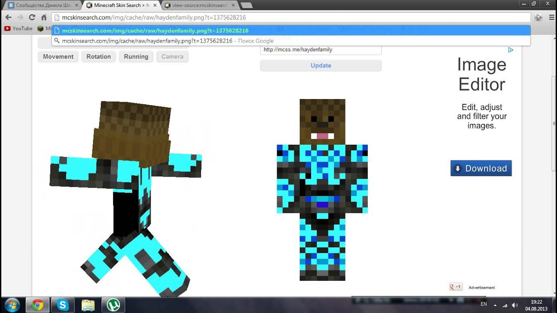Go back with the browser back arrow

(x=8, y=17)
